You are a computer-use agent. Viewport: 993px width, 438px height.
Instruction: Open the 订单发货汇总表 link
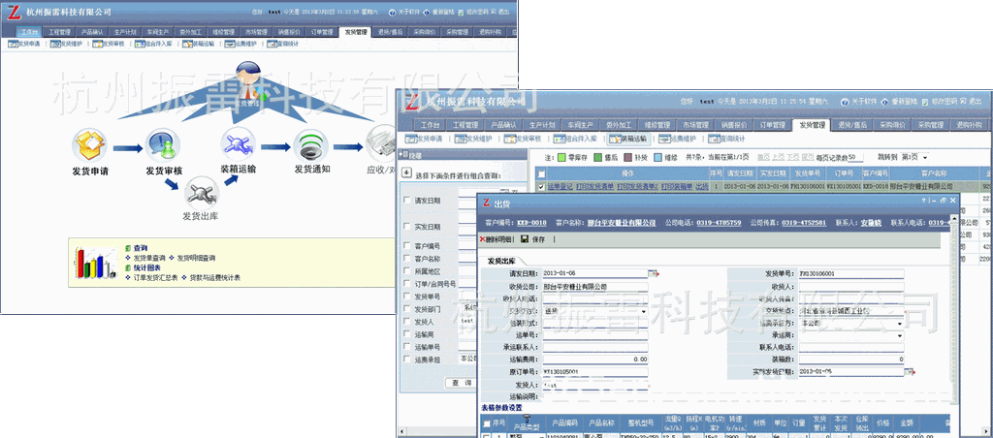155,278
